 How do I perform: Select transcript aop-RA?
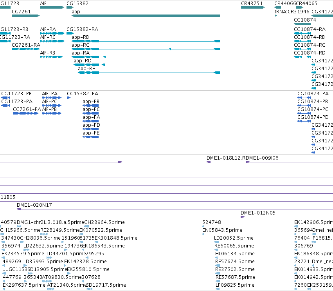click(88, 57)
